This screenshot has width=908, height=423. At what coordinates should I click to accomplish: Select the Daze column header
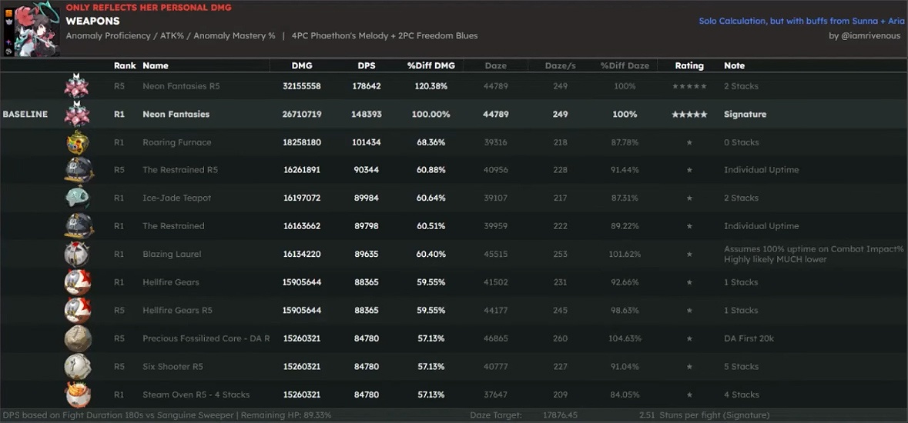tap(495, 65)
